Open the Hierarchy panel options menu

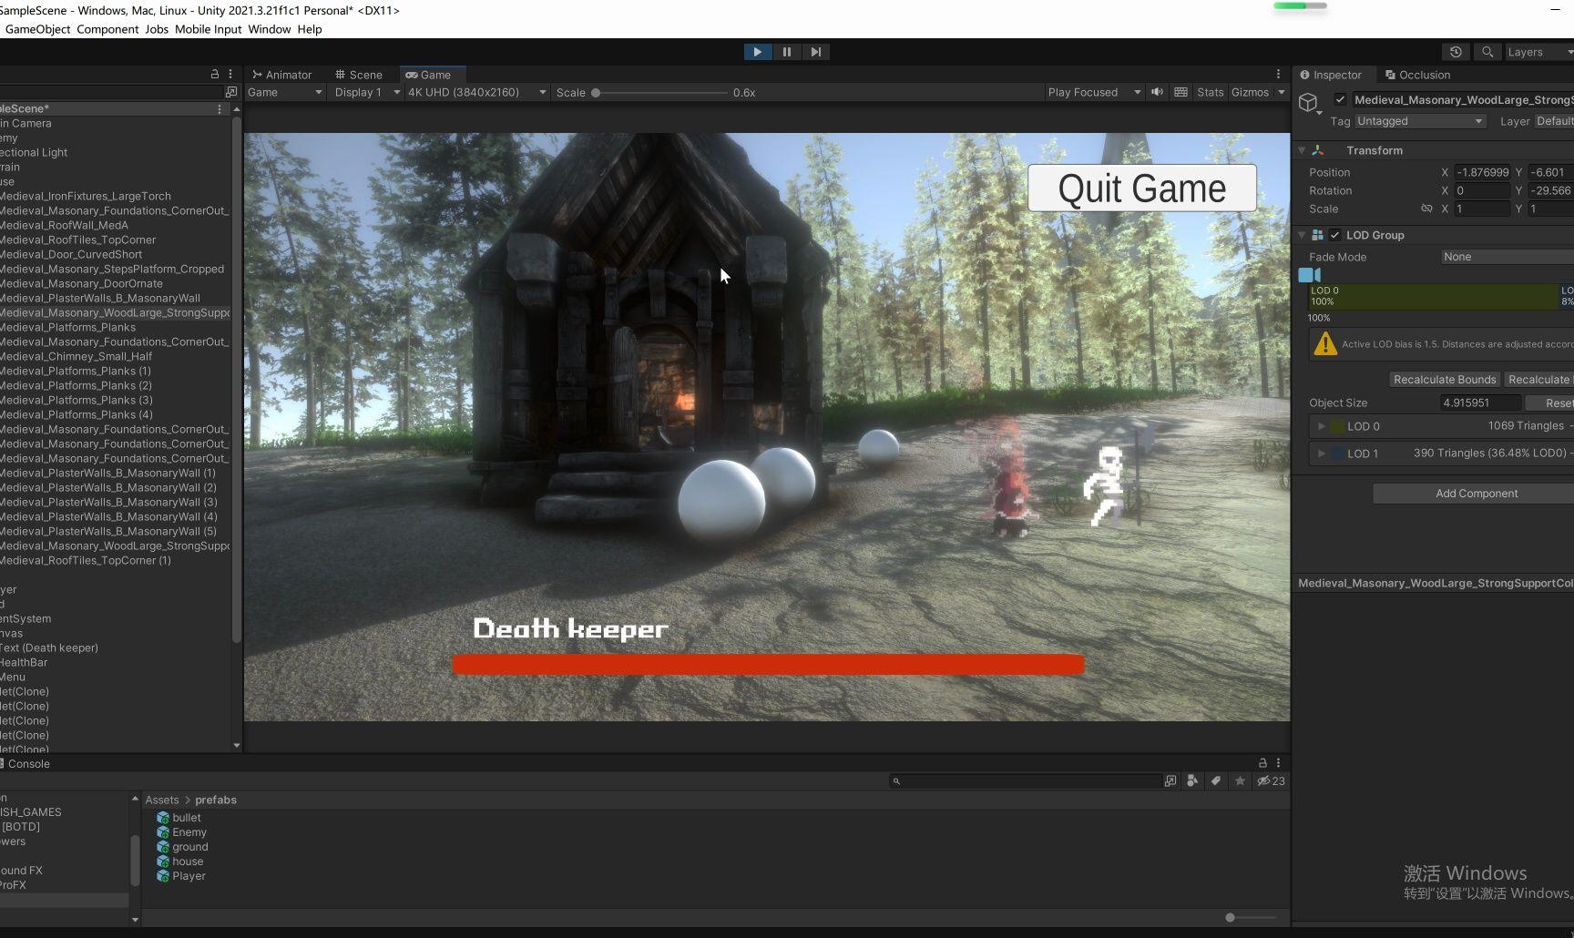coord(230,74)
